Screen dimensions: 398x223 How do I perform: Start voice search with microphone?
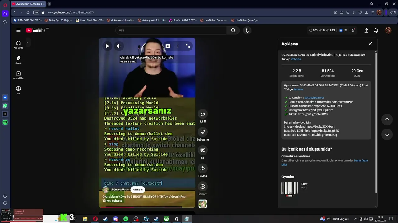(247, 30)
